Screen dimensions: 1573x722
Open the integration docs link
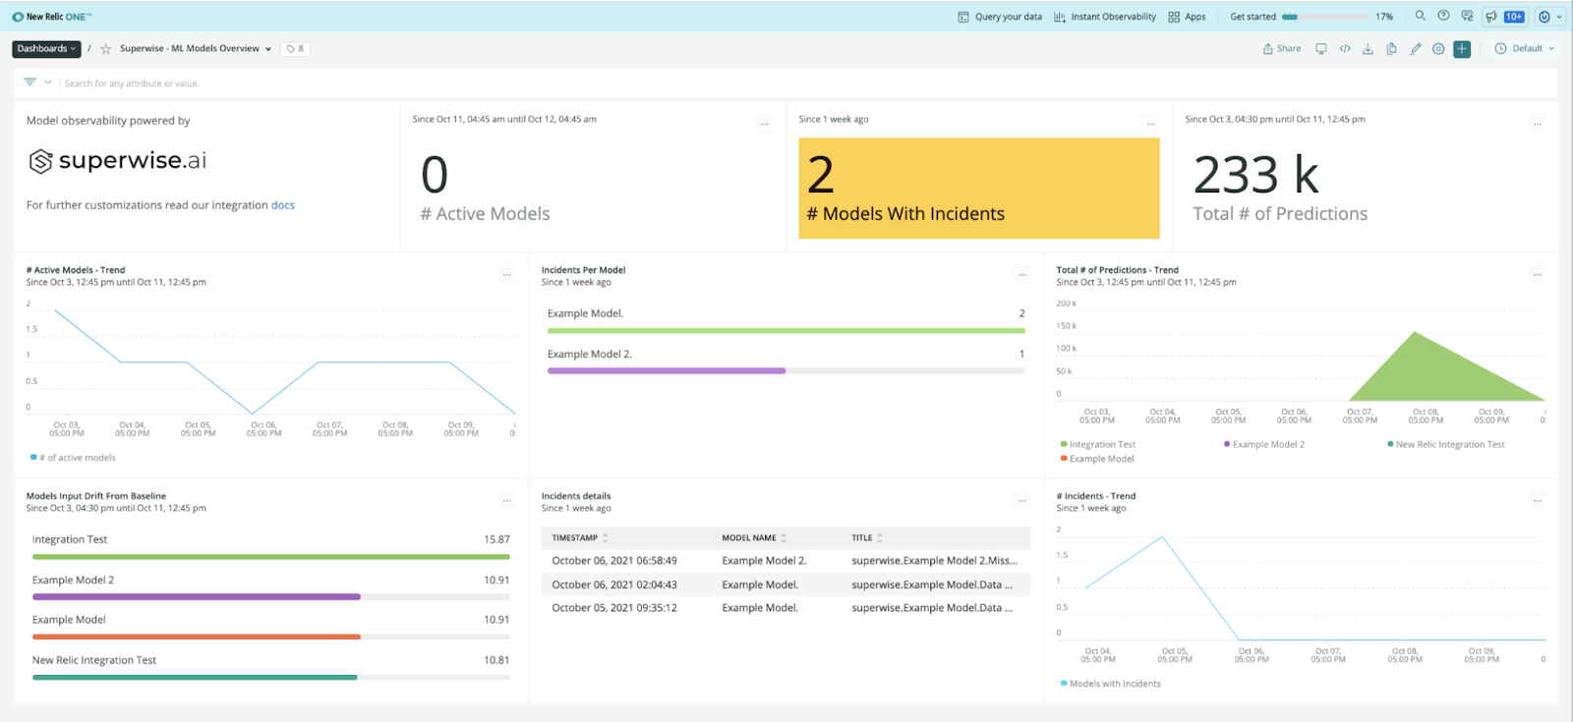[283, 205]
